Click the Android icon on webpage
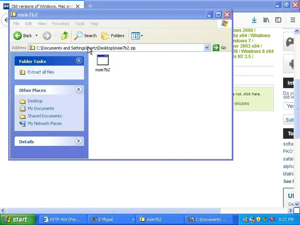Image resolution: width=300 pixels, height=225 pixels. [292, 64]
